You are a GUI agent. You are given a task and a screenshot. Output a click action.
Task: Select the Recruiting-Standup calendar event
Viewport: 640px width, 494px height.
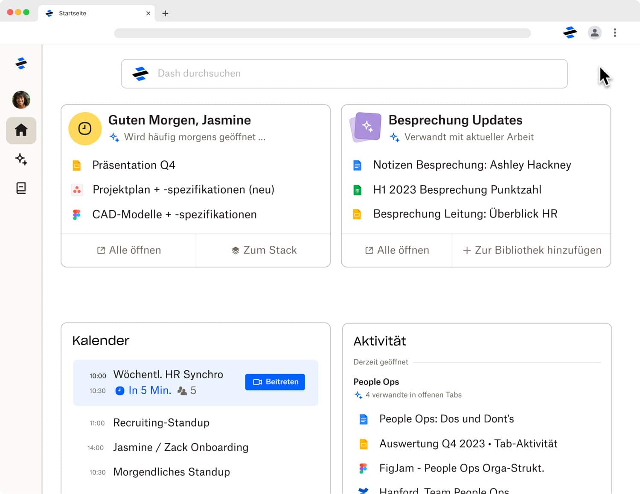click(x=161, y=423)
